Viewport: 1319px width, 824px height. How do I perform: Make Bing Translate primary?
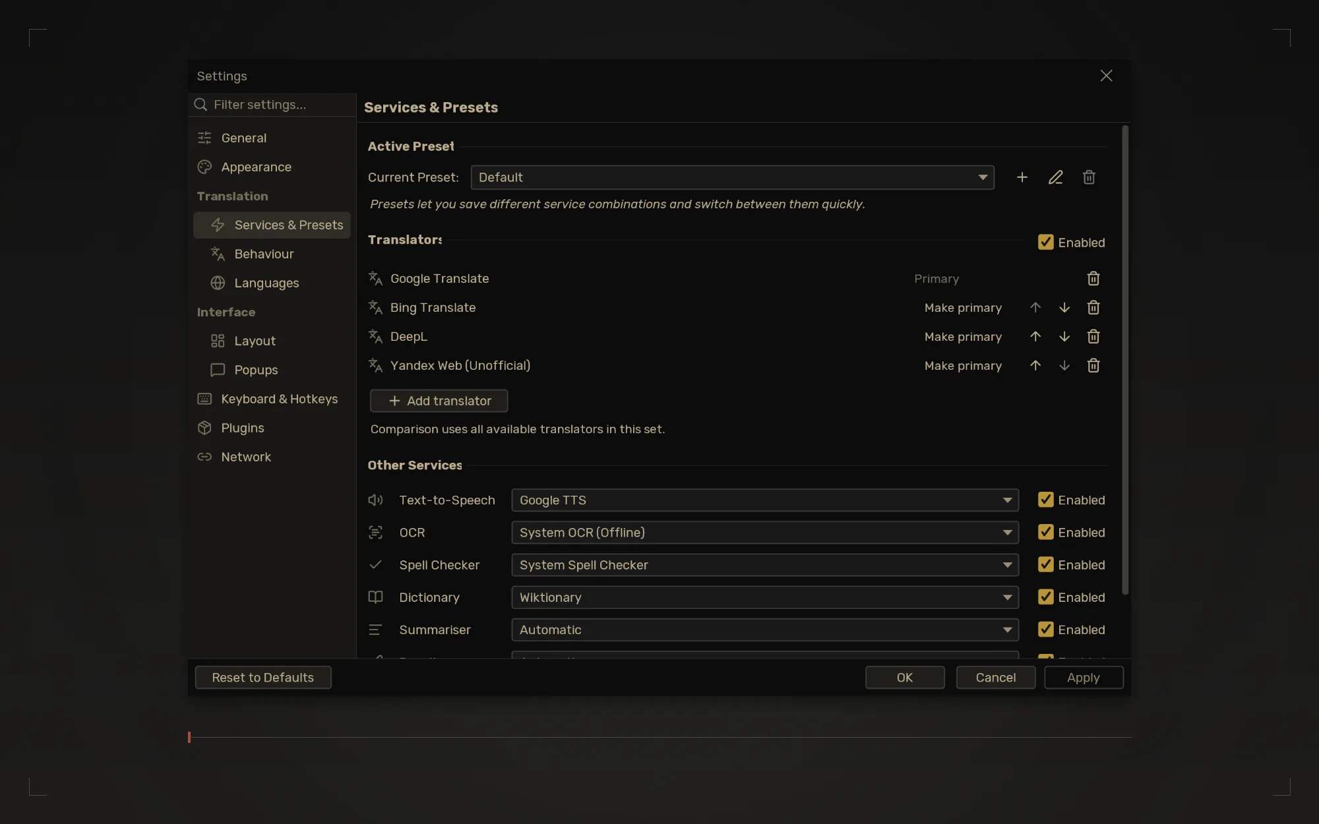click(963, 308)
